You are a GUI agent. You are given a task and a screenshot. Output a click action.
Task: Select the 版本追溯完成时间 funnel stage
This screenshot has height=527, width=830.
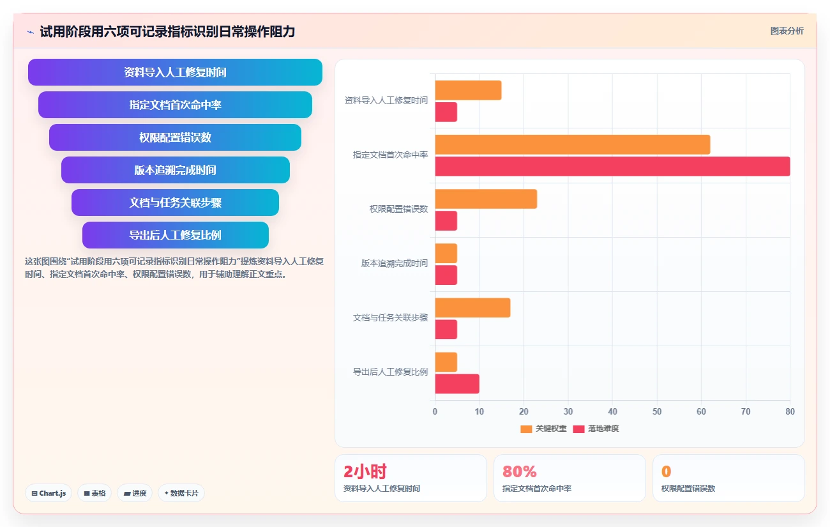[175, 170]
